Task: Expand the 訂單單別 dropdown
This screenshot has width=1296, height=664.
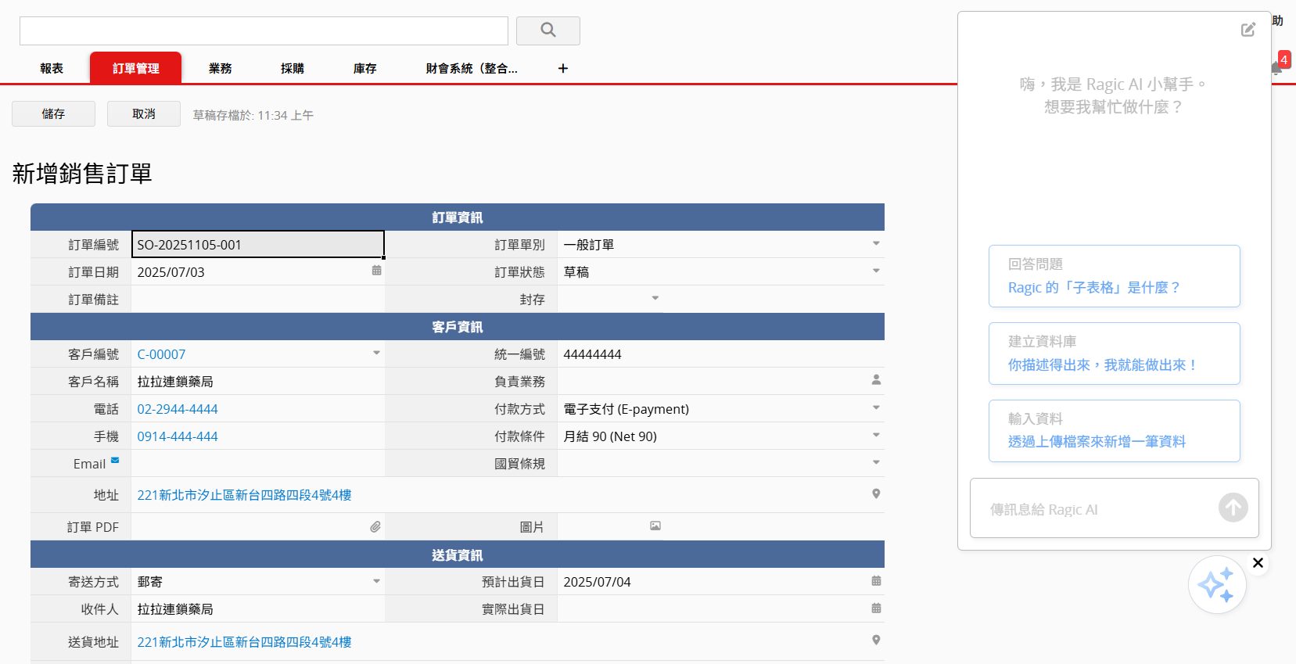Action: pyautogui.click(x=876, y=244)
